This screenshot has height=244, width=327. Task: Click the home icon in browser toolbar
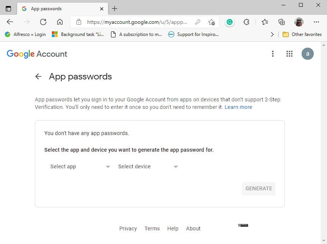[x=60, y=22]
